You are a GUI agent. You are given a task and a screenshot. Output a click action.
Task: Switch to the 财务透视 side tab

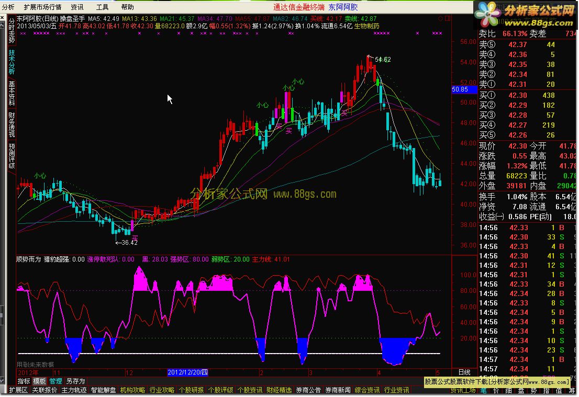(12, 124)
